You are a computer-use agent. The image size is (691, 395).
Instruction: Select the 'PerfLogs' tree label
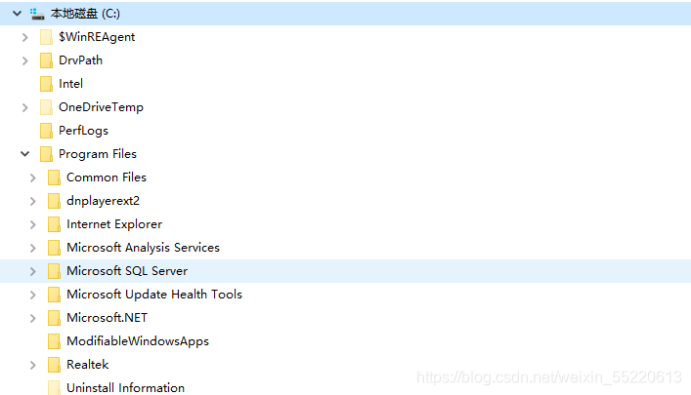[83, 131]
